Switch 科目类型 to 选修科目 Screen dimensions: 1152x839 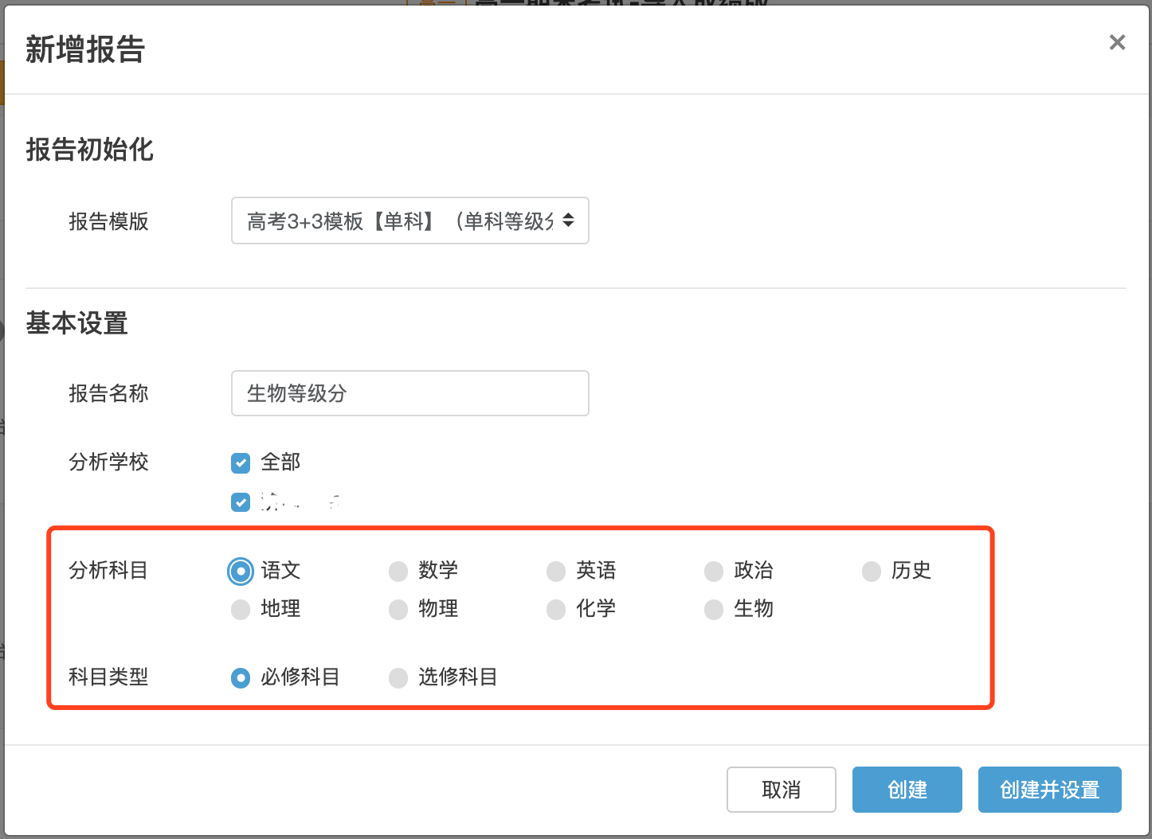pos(398,678)
